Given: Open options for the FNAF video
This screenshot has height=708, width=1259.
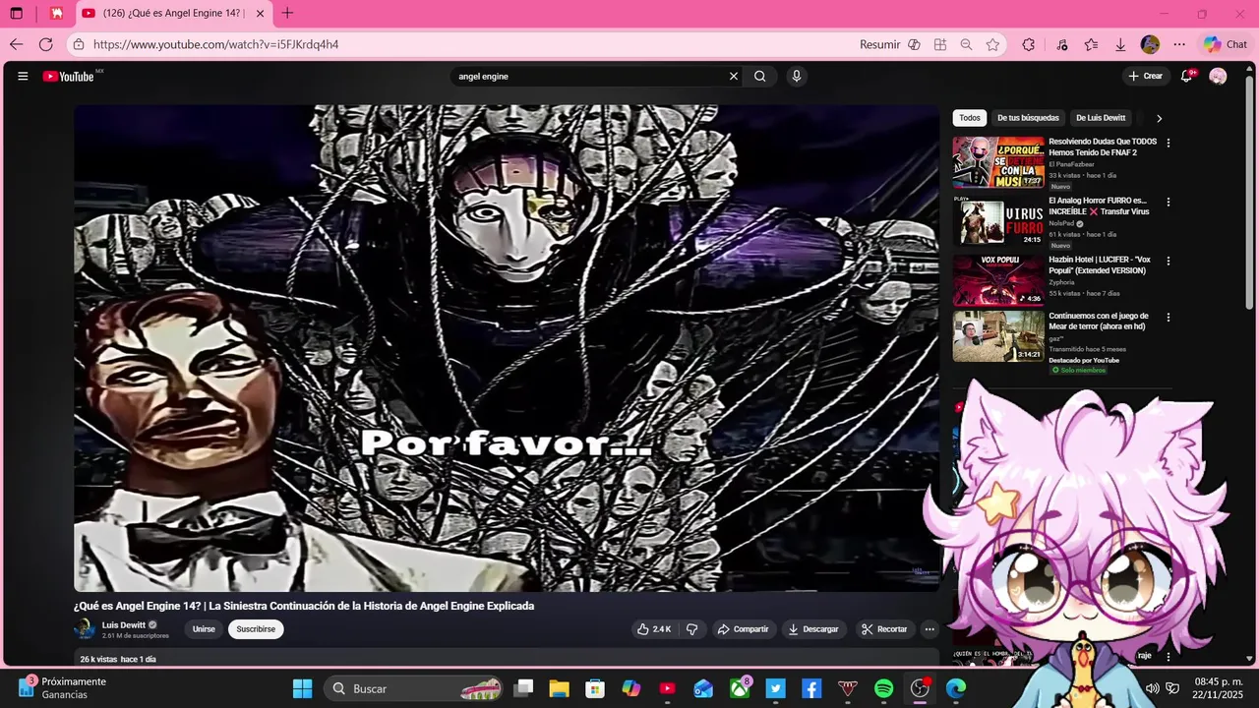Looking at the screenshot, I should tap(1169, 143).
